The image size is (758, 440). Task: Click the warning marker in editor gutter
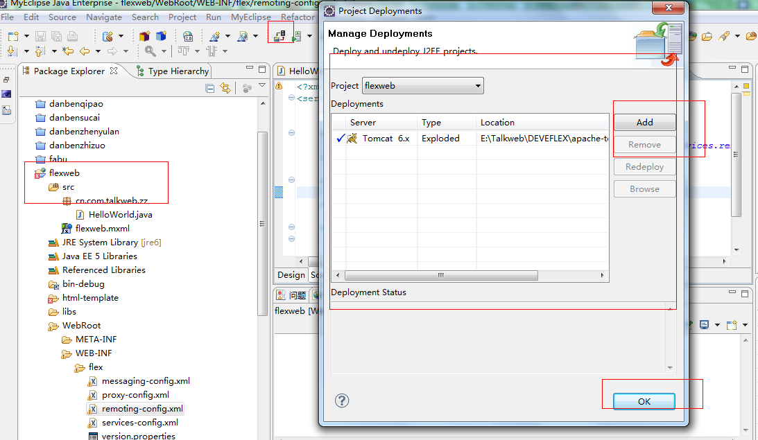point(279,86)
